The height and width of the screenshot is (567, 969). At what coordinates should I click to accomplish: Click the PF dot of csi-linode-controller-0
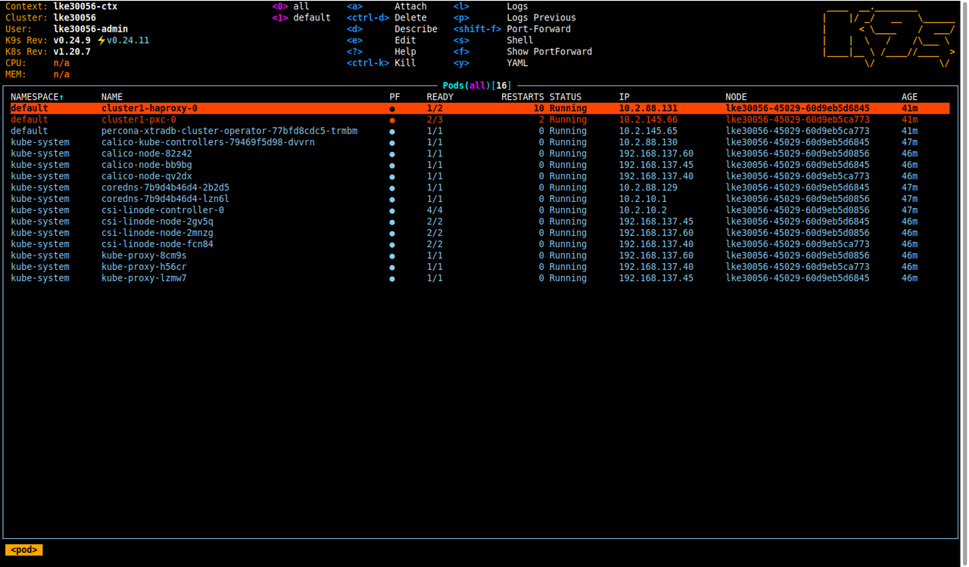point(392,211)
